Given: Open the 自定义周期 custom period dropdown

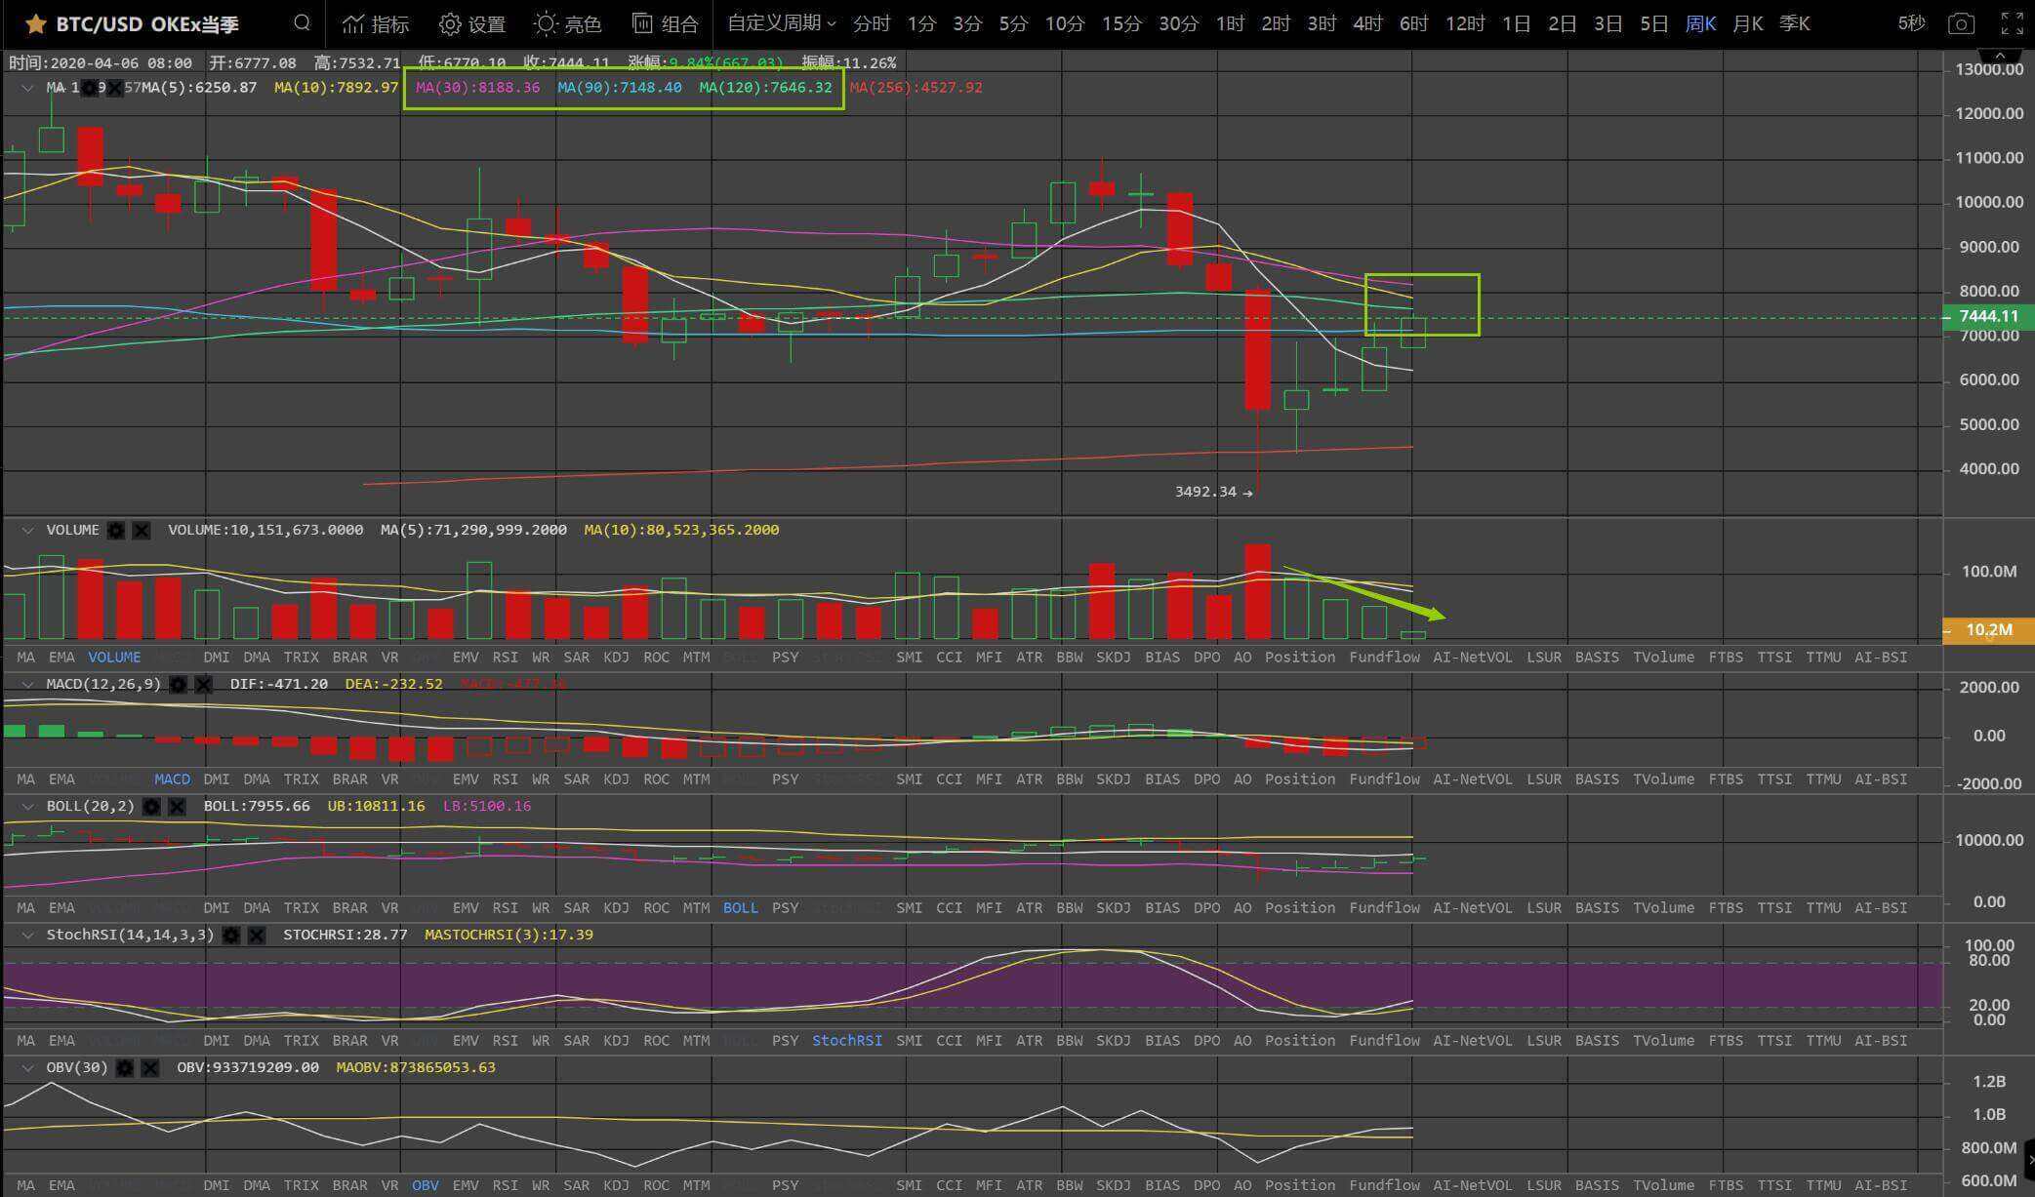Looking at the screenshot, I should point(782,23).
